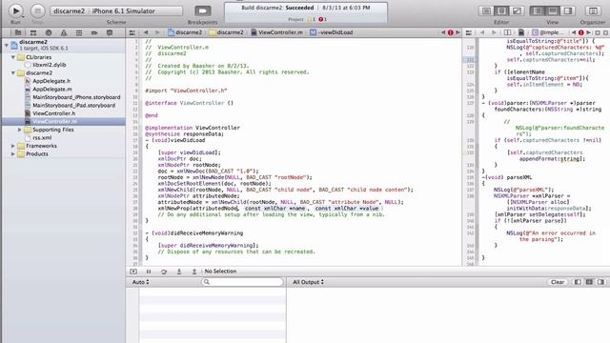This screenshot has width=610, height=343.
Task: Expand the Supporting Files group
Action: [19, 130]
